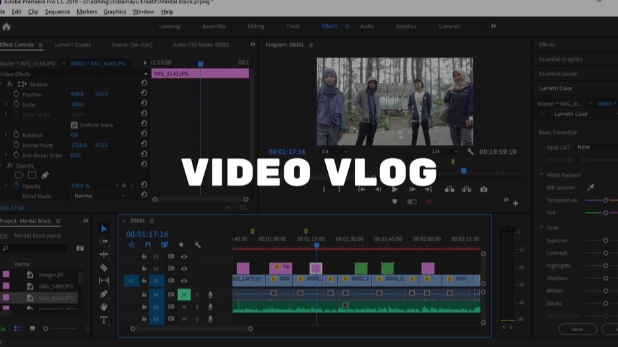The width and height of the screenshot is (618, 347).
Task: Open the Button Editor plus icon
Action: 516,203
